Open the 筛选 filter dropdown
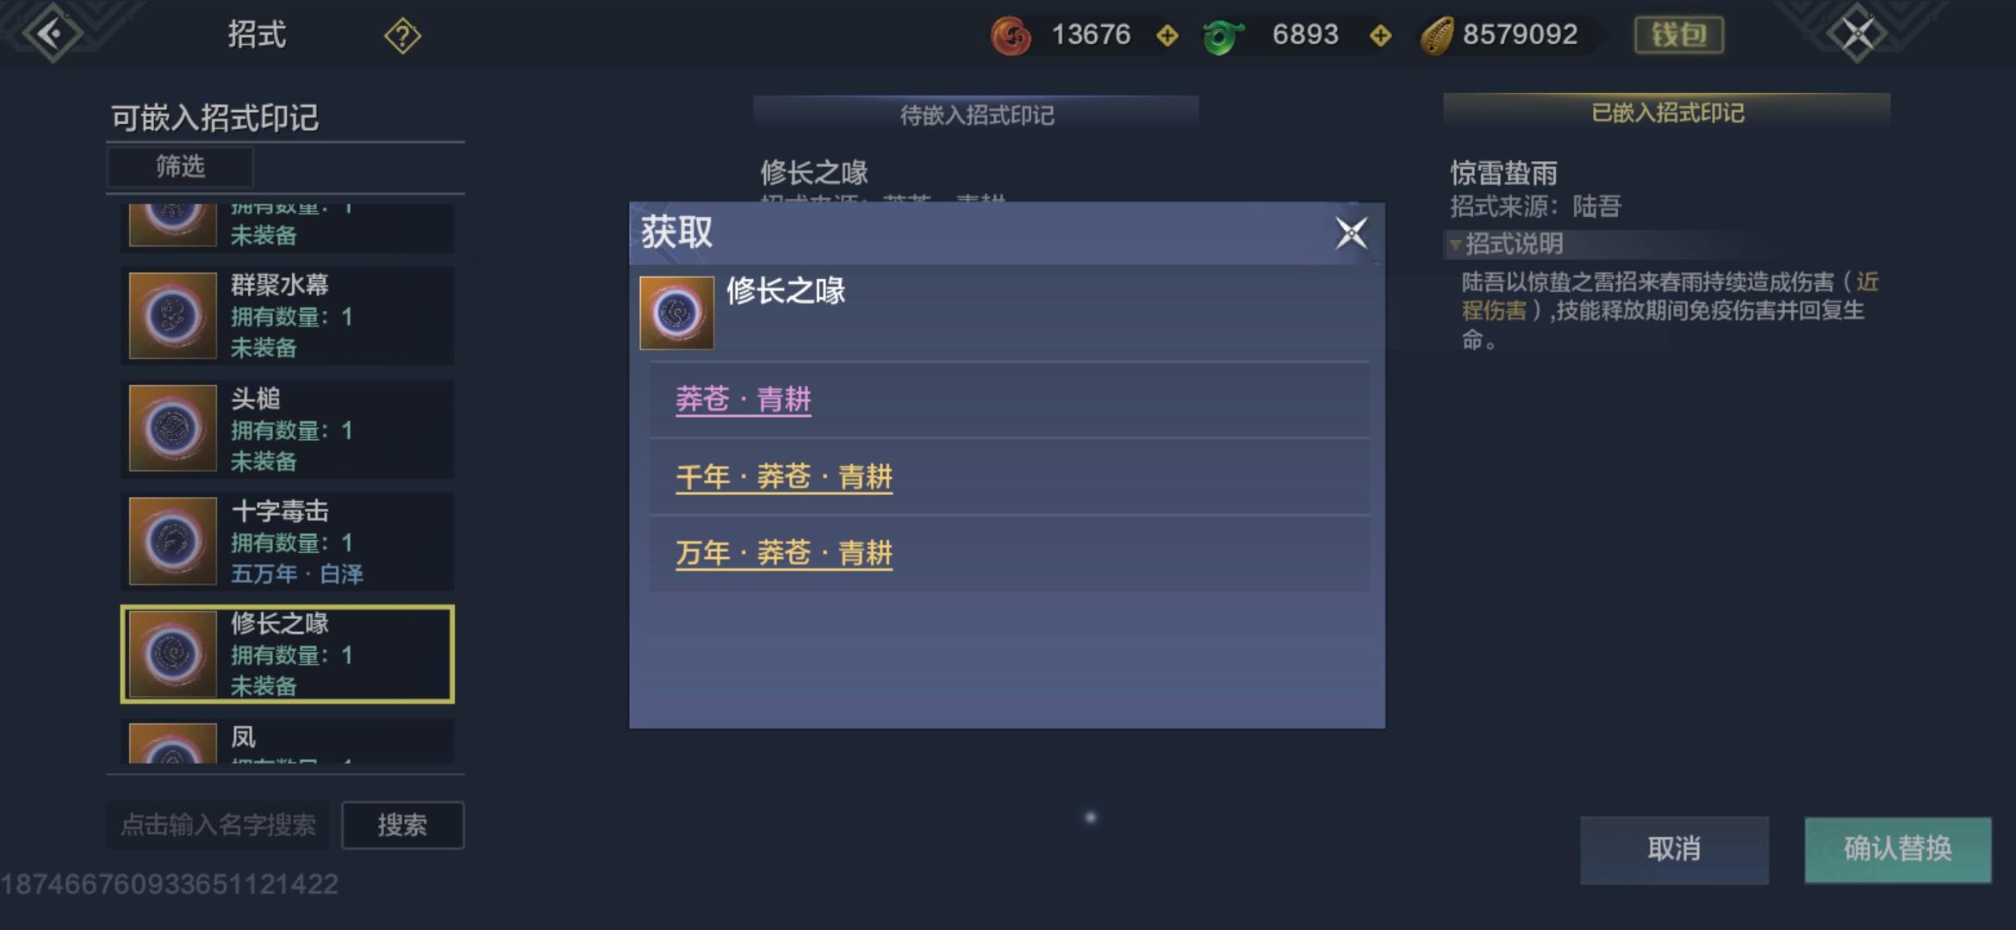The width and height of the screenshot is (2016, 930). (180, 166)
